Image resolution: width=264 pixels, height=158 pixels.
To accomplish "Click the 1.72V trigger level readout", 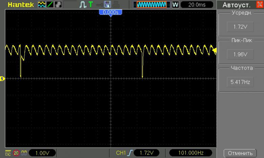I will pos(147,153).
